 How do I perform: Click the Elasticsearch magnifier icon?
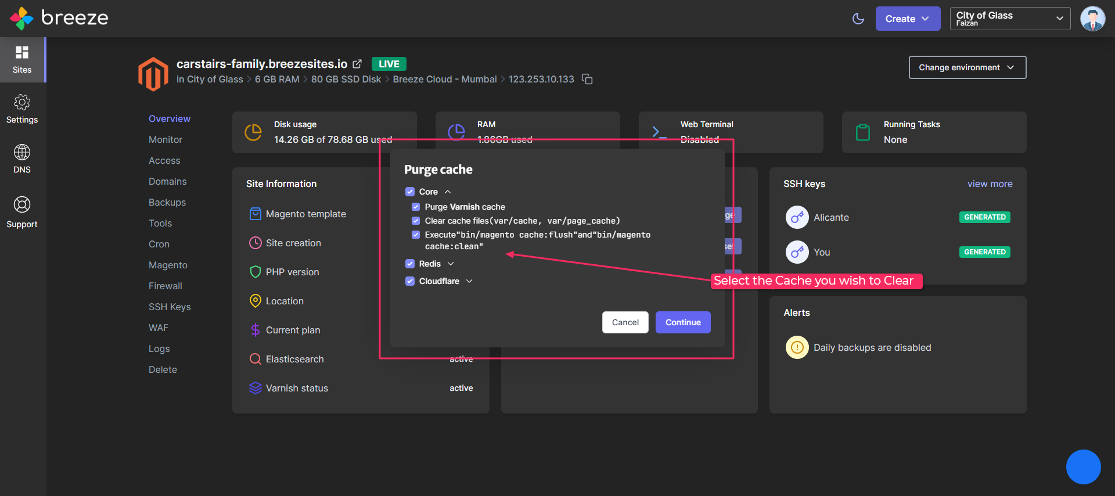coord(255,359)
